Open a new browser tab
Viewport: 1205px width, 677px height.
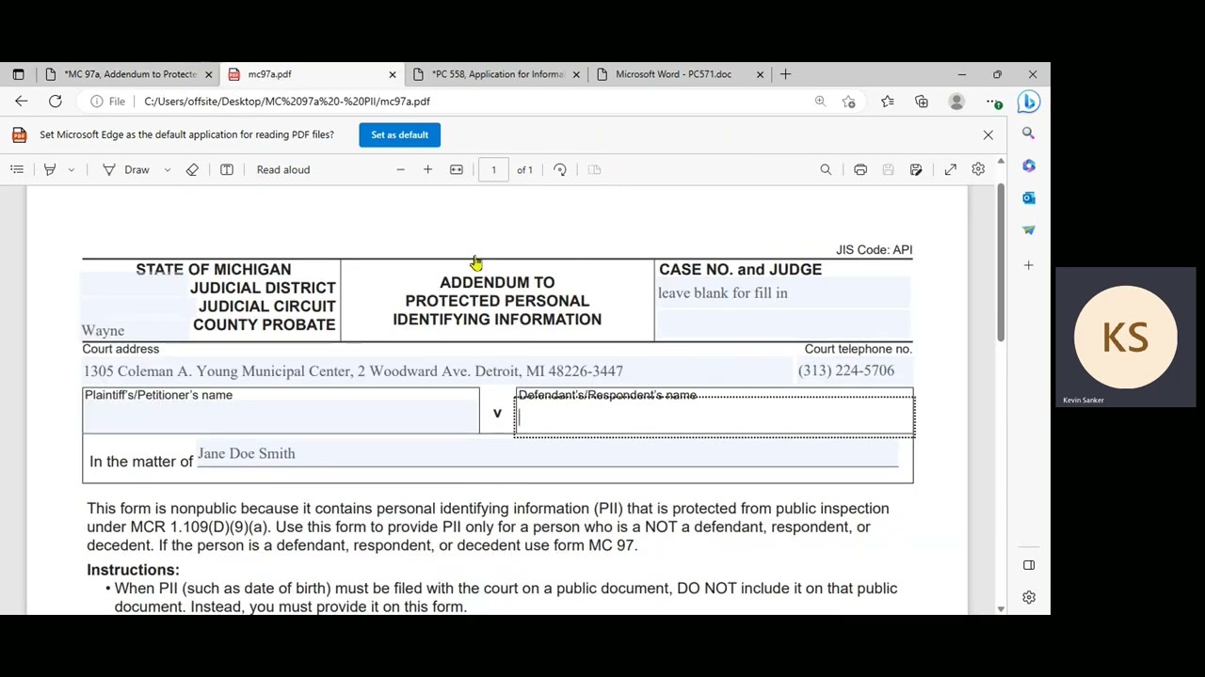pos(785,74)
